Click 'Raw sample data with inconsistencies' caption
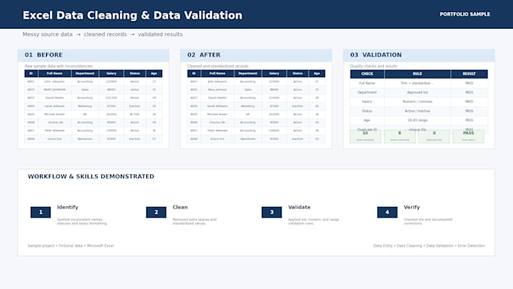The width and height of the screenshot is (513, 289). [59, 66]
